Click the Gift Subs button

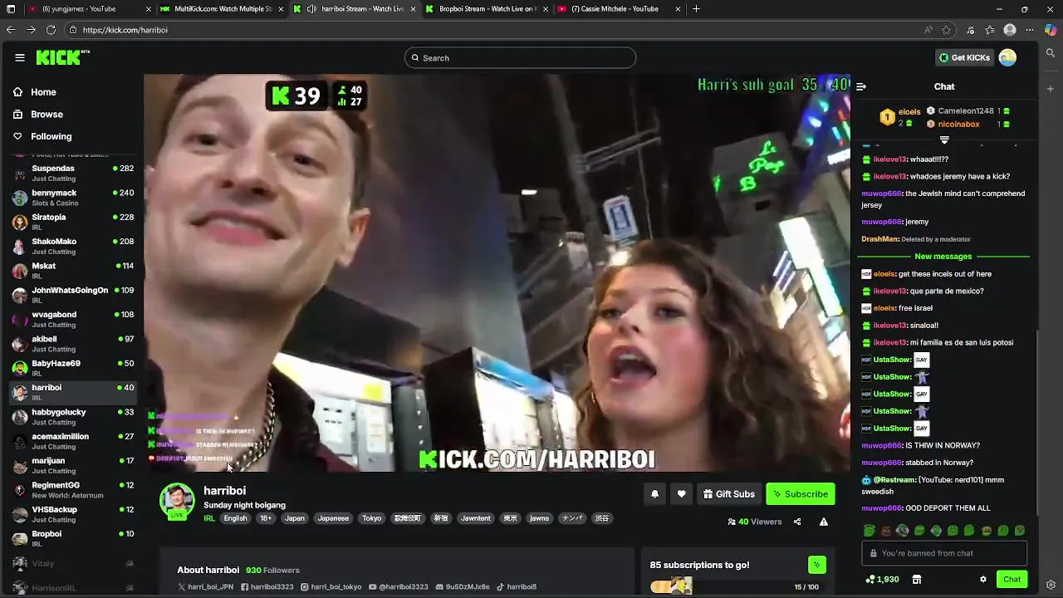pos(728,494)
